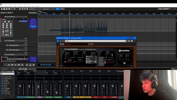Screen dimensions: 177x100
Task: Toggle loop mode in the transport
Action: coord(27,65)
